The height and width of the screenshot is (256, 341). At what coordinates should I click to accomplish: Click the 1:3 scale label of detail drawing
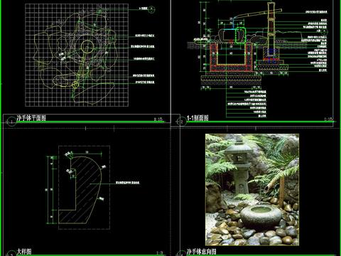160,253
